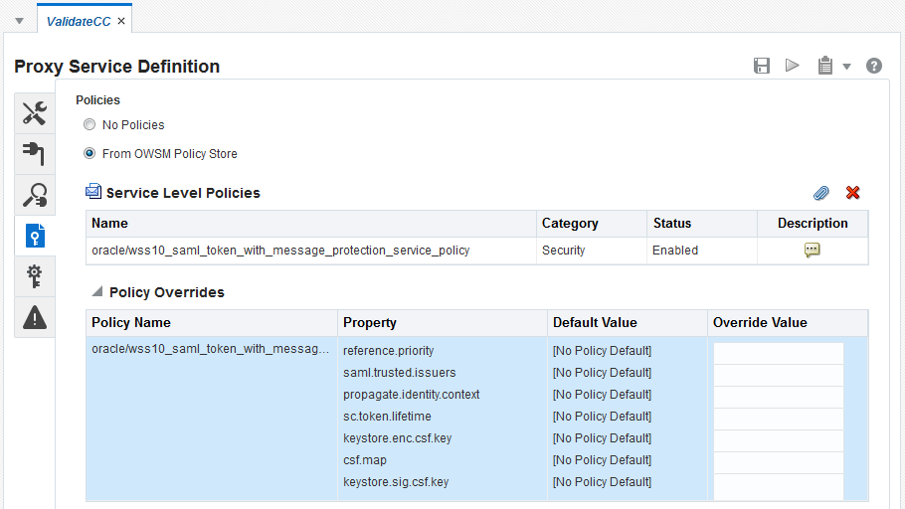Viewport: 905px width, 509px height.
Task: Open the General configuration sidebar tab
Action: (35, 113)
